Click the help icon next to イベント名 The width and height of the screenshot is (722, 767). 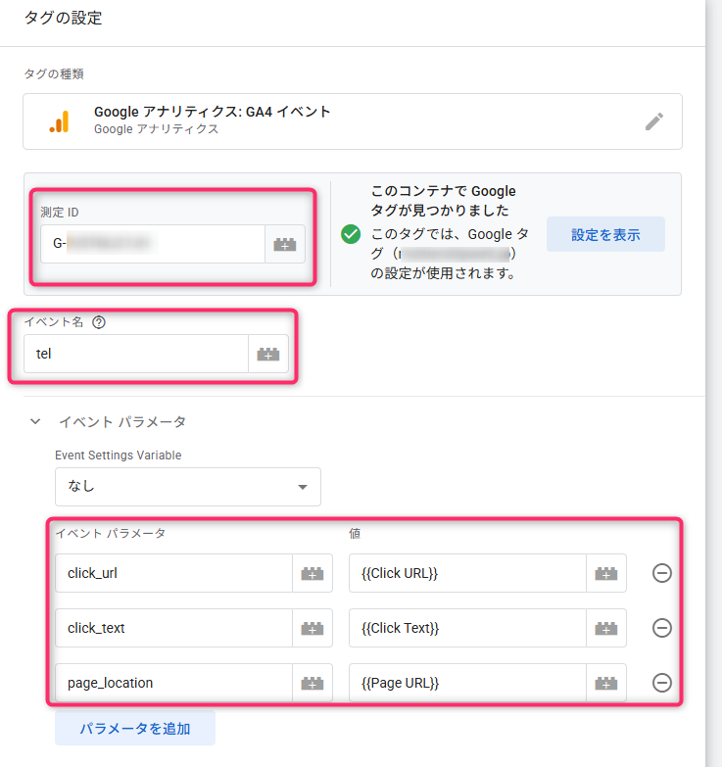[x=98, y=322]
